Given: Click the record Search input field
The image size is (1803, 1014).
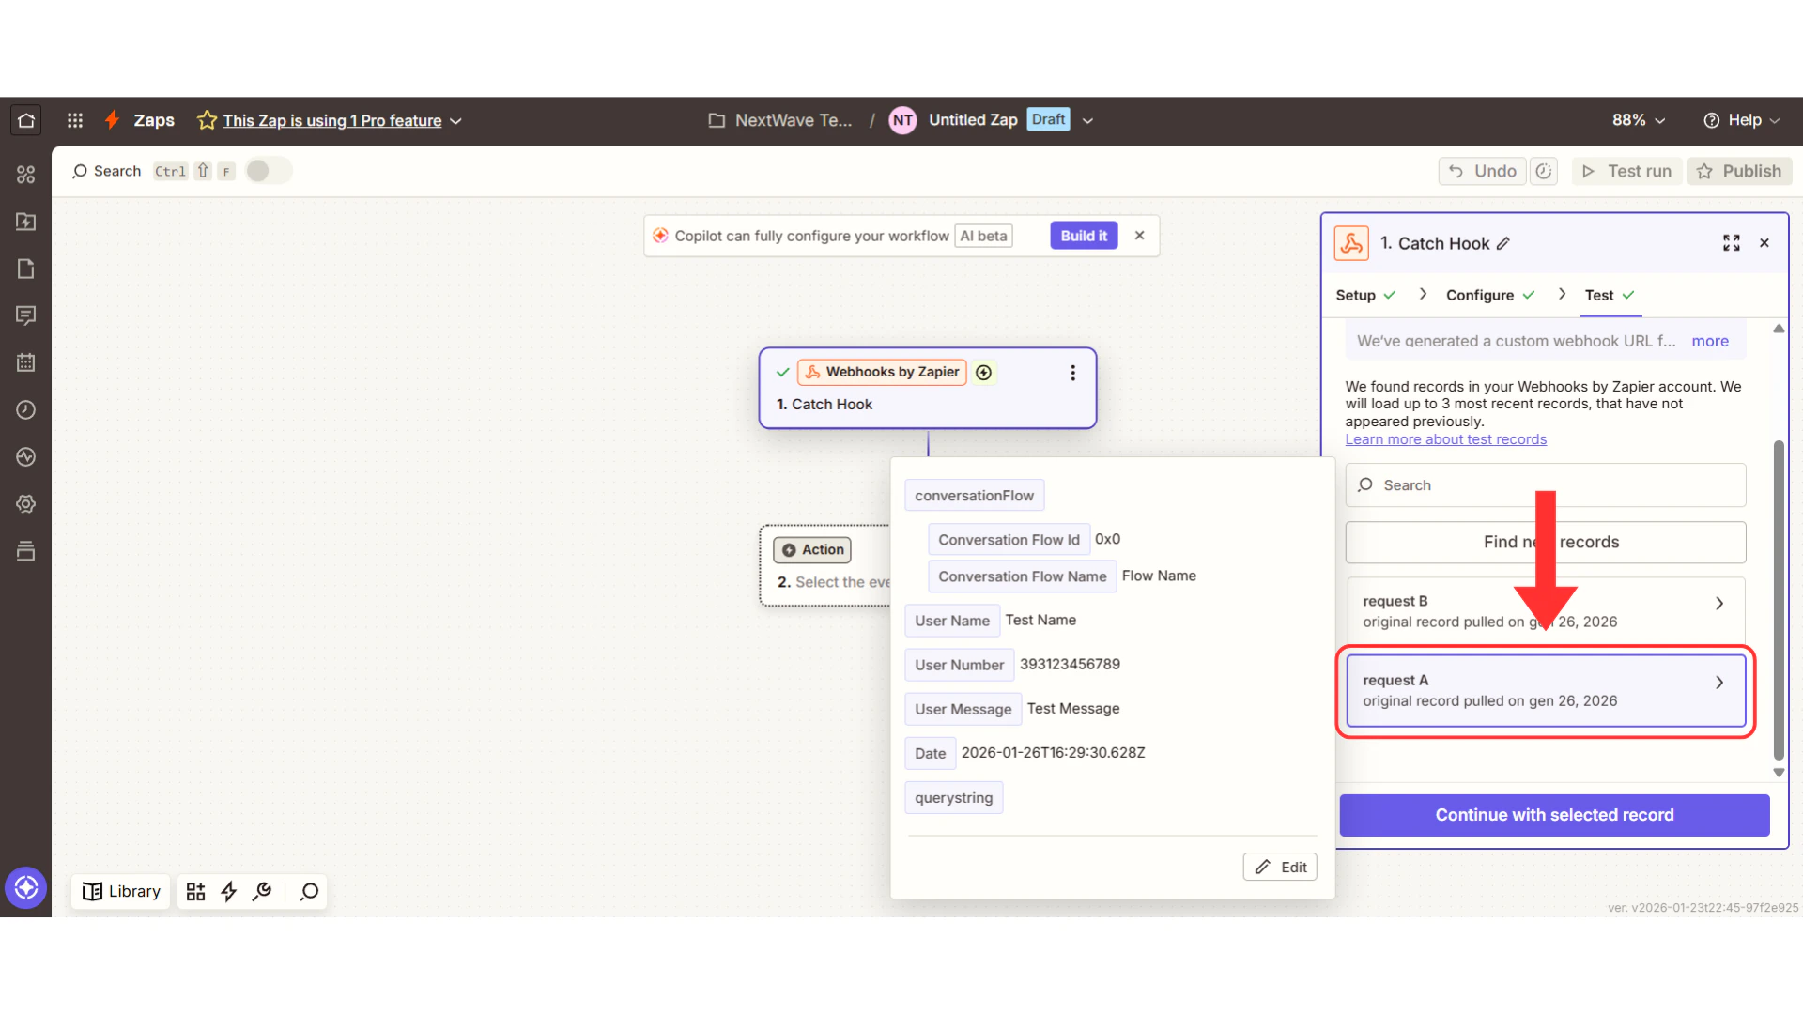Looking at the screenshot, I should click(1545, 484).
